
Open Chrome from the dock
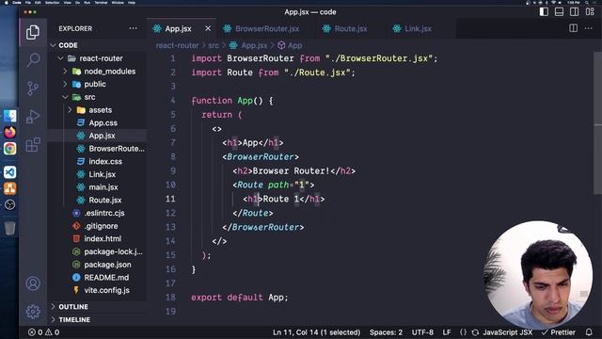10,149
